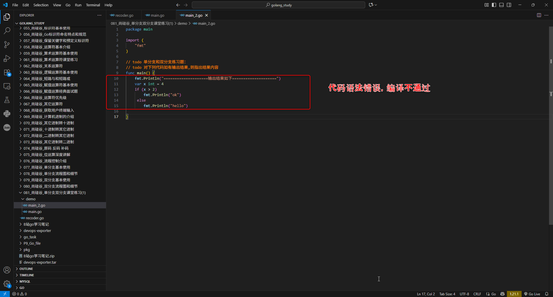Expand the MYSQL section

click(60, 281)
